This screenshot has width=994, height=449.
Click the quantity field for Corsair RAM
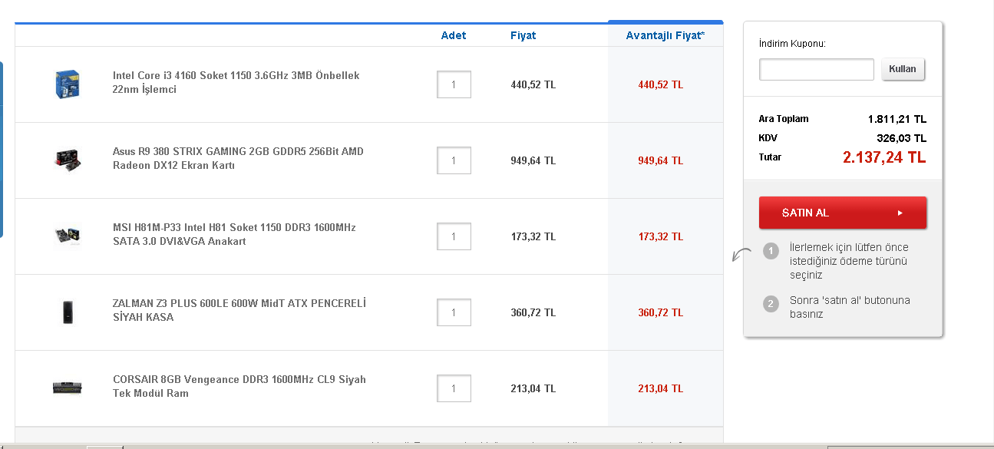pyautogui.click(x=454, y=388)
